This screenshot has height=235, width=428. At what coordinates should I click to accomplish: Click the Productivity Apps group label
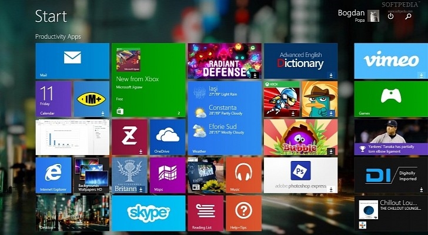58,36
